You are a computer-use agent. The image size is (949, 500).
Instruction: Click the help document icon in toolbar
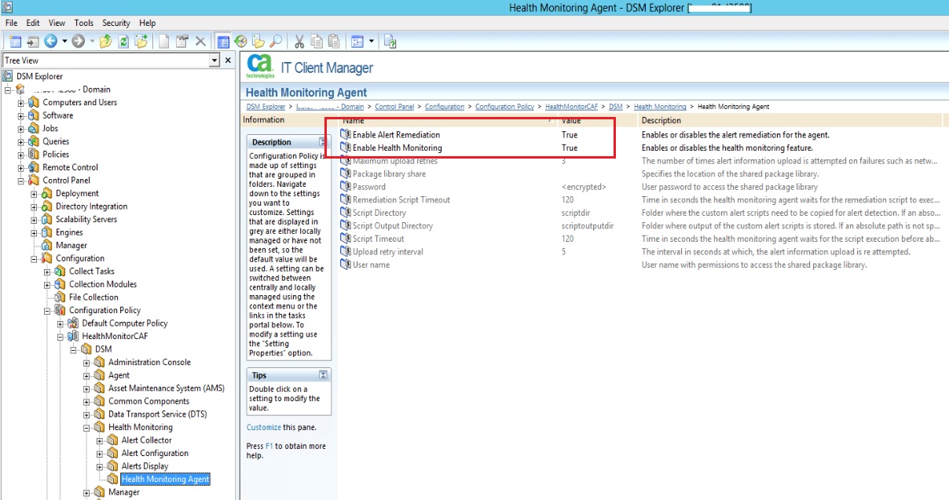coord(390,41)
